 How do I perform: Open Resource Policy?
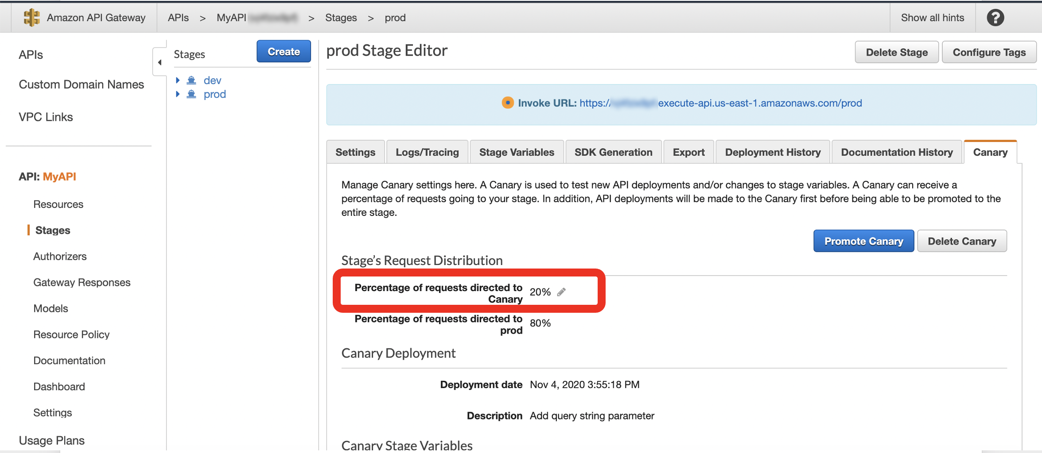[71, 335]
